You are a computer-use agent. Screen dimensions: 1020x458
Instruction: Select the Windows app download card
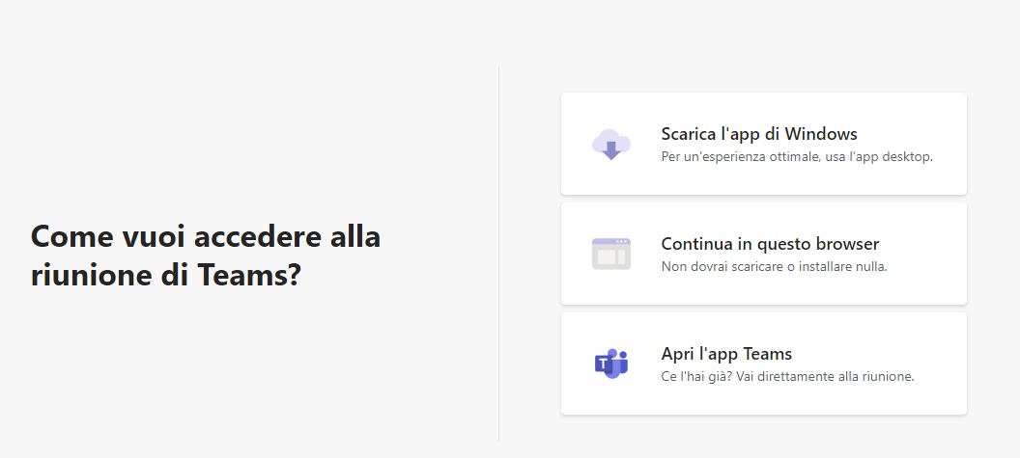764,144
